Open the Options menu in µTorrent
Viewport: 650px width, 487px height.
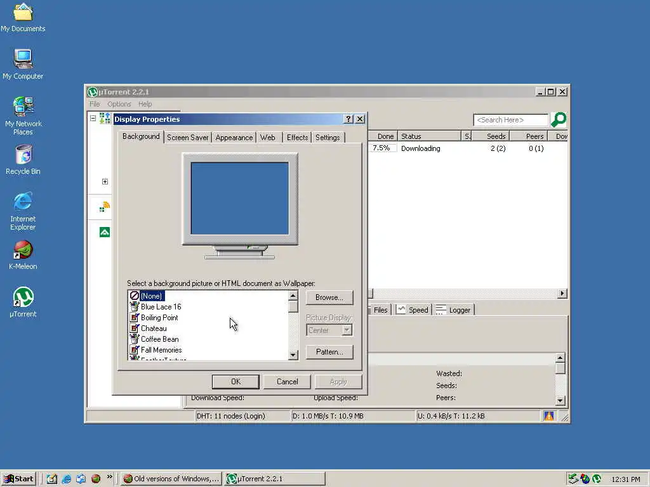[x=119, y=104]
